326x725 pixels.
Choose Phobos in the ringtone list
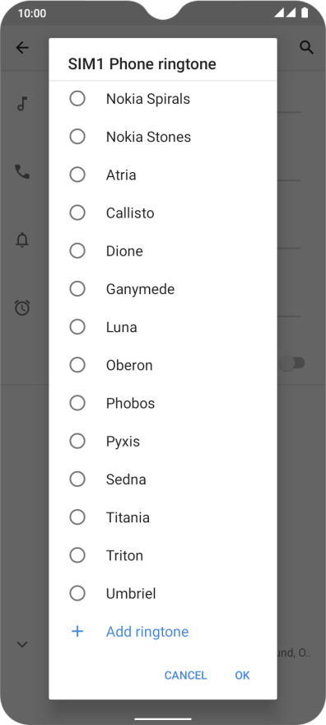pos(162,403)
